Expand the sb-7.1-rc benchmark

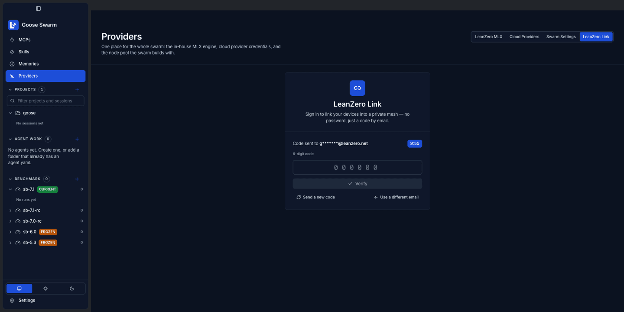click(10, 211)
